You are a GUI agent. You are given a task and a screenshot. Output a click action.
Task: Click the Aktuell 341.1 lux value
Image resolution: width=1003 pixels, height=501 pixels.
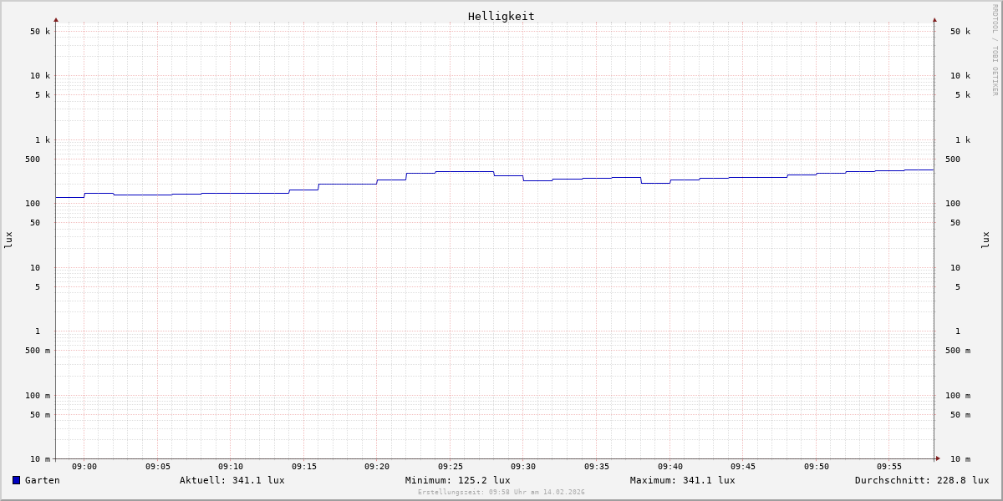tap(232, 480)
